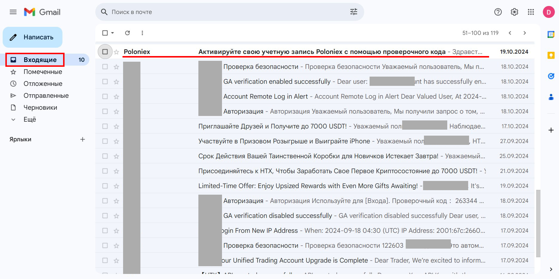Open Contacts side panel icon
Image resolution: width=559 pixels, height=279 pixels.
(551, 97)
